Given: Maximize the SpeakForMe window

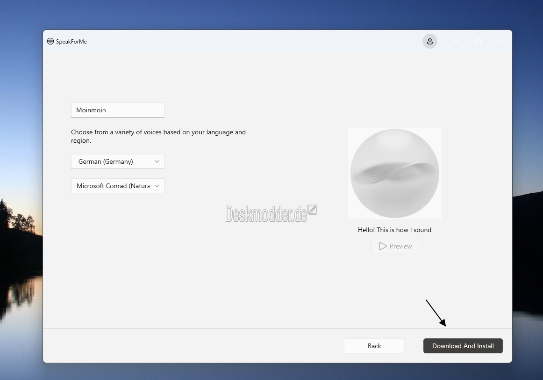Looking at the screenshot, I should [478, 41].
